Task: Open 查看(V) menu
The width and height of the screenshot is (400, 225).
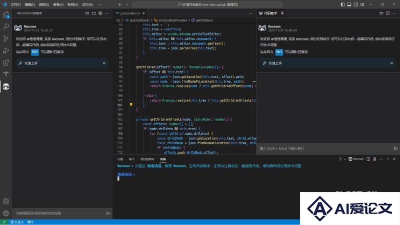Action: point(58,4)
